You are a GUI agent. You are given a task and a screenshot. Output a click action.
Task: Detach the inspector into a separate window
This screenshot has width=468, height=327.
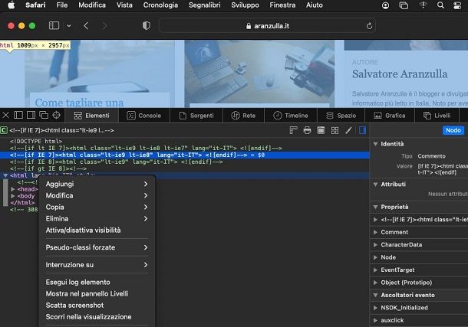tap(44, 115)
